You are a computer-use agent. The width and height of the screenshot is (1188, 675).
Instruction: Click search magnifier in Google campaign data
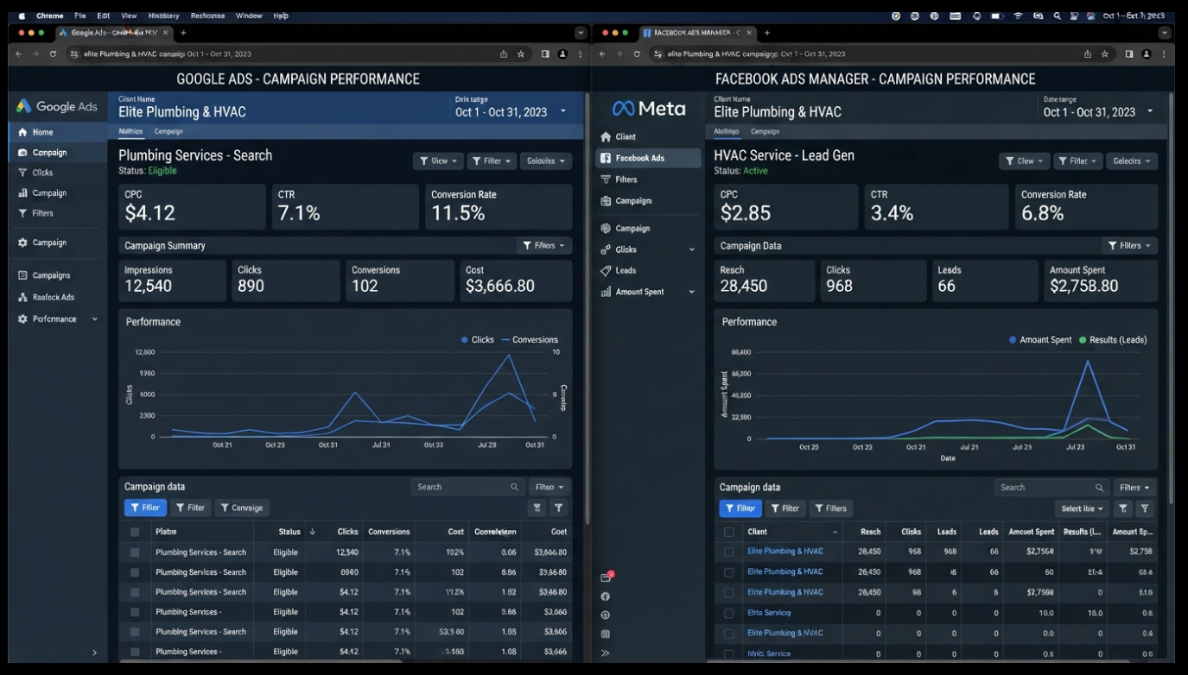(515, 487)
